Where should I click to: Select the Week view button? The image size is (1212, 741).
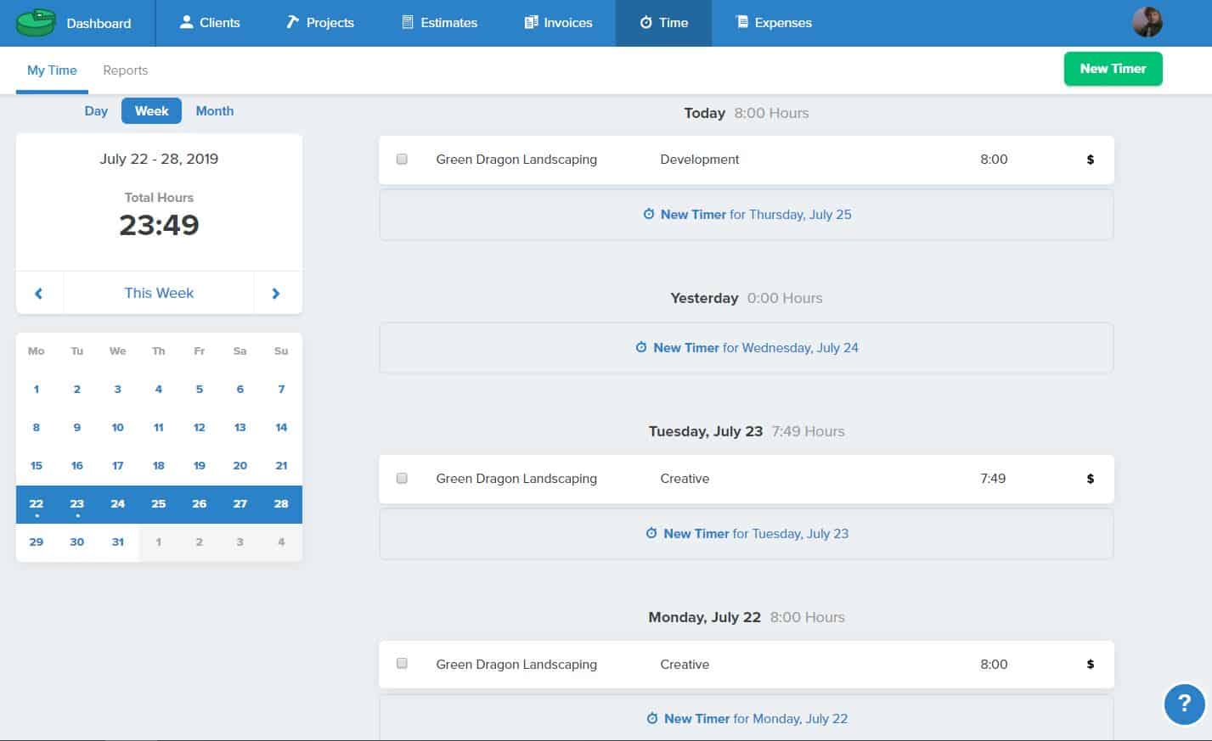coord(151,111)
